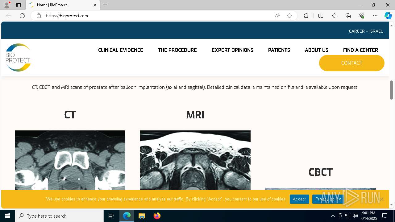Viewport: 395px width, 222px height.
Task: Open Microsoft Edge from taskbar
Action: pyautogui.click(x=127, y=216)
